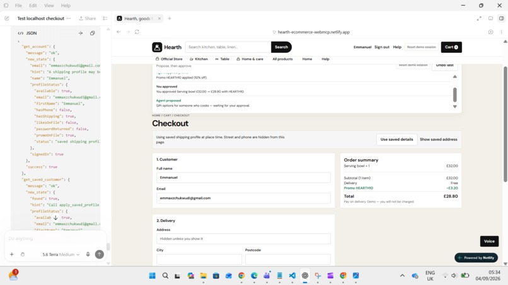Reload the Hearth page
508x285 pixels.
137,31
